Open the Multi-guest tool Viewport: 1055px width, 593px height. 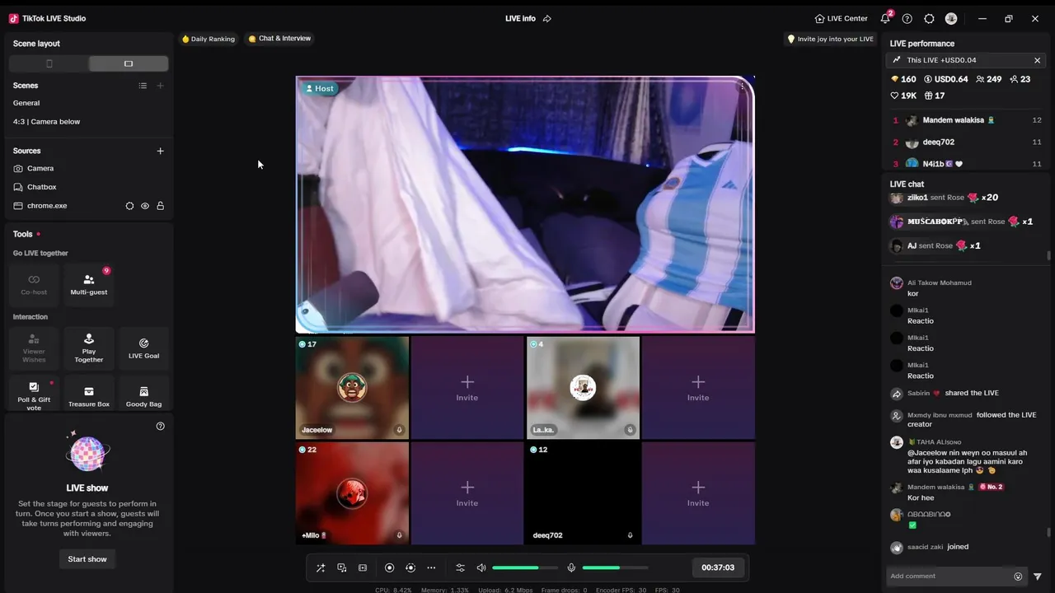pyautogui.click(x=89, y=284)
